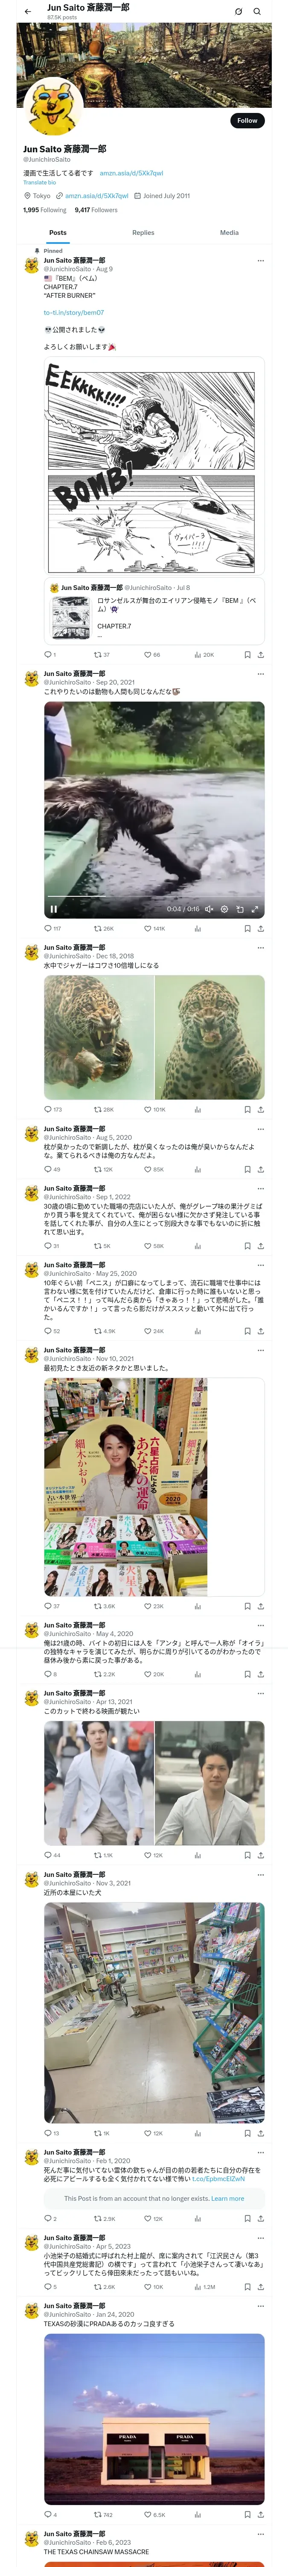Image resolution: width=288 pixels, height=2567 pixels.
Task: Switch to the Replies tab
Action: point(143,232)
